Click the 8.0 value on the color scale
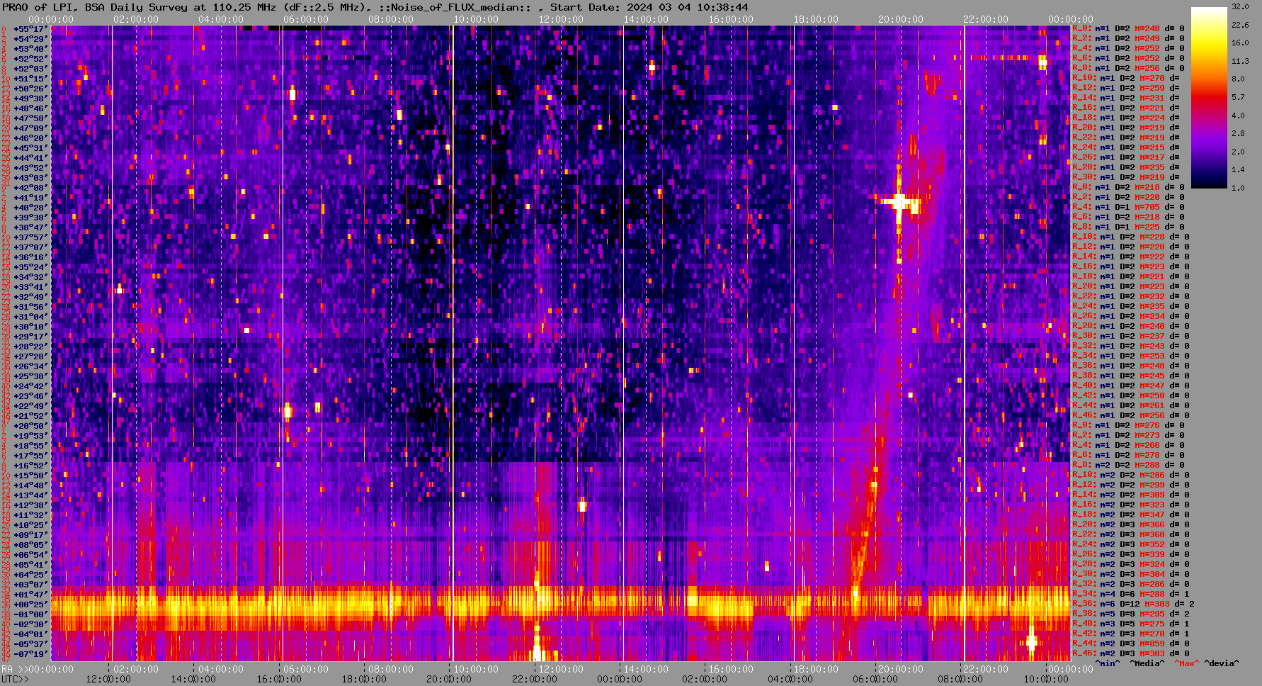This screenshot has height=686, width=1262. [x=1238, y=79]
